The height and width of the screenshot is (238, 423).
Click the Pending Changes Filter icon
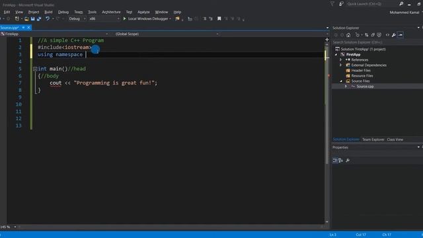tap(358, 35)
